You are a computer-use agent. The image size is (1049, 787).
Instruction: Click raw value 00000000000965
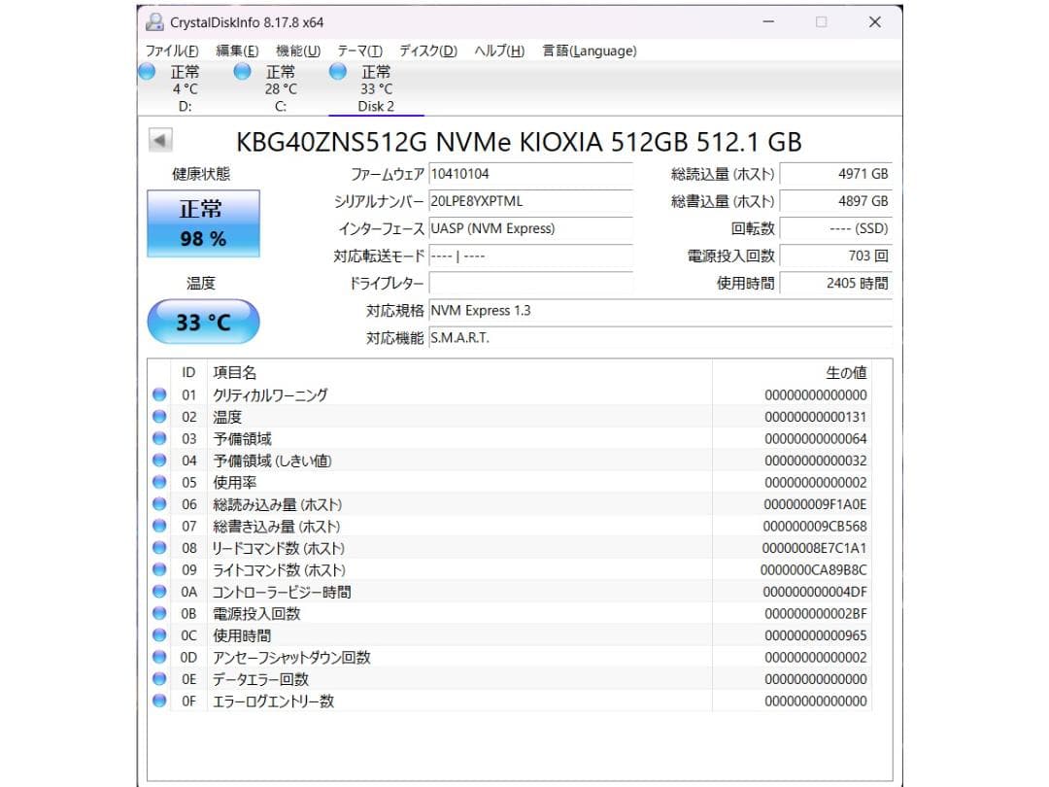click(x=816, y=635)
